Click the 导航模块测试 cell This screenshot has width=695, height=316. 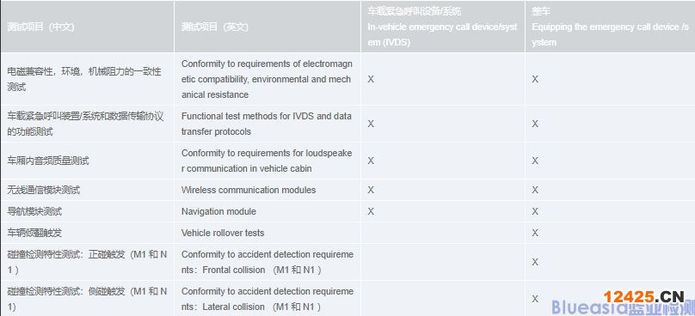click(x=87, y=211)
